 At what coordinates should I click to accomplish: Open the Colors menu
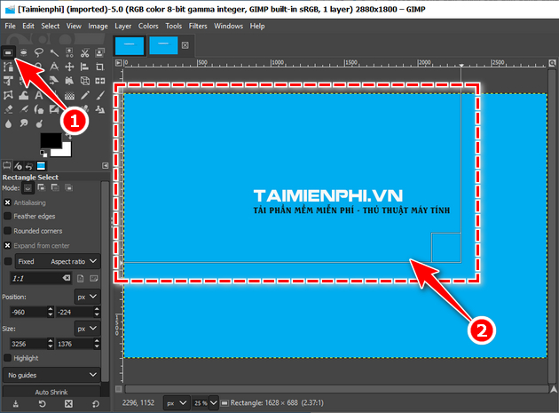[148, 26]
